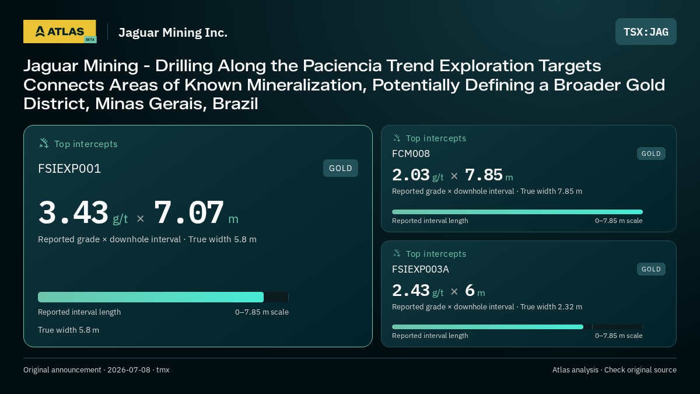Click the drill icon in the FCM008 card
This screenshot has width=700, height=394.
coord(397,138)
